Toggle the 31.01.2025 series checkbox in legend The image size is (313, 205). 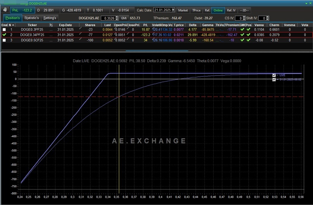click(274, 79)
